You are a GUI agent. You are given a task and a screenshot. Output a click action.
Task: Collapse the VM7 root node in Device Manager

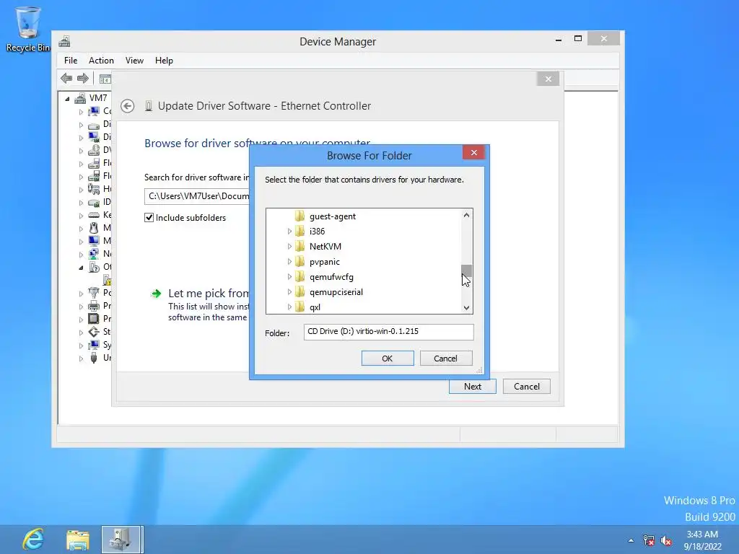pos(67,98)
